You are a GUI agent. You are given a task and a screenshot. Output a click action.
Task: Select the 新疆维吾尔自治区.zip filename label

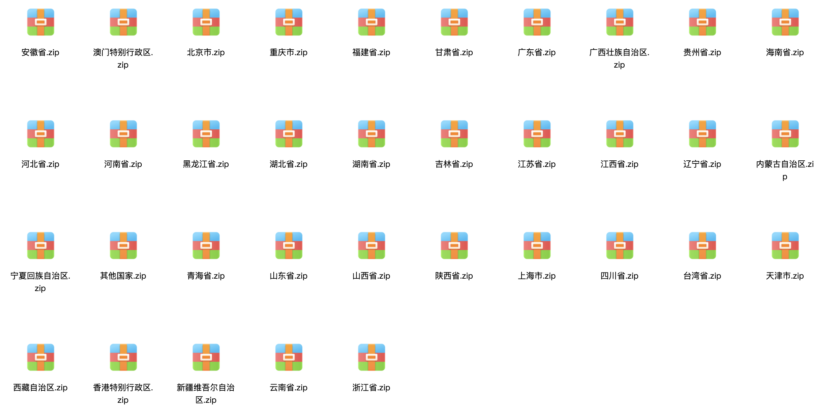tap(206, 393)
